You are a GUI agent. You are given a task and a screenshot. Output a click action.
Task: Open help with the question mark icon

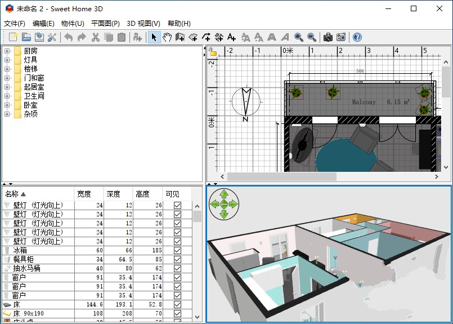(357, 37)
